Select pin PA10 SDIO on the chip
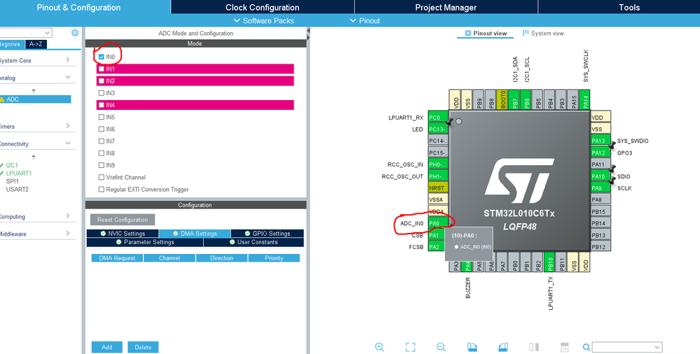Image resolution: width=700 pixels, height=354 pixels. (x=601, y=176)
